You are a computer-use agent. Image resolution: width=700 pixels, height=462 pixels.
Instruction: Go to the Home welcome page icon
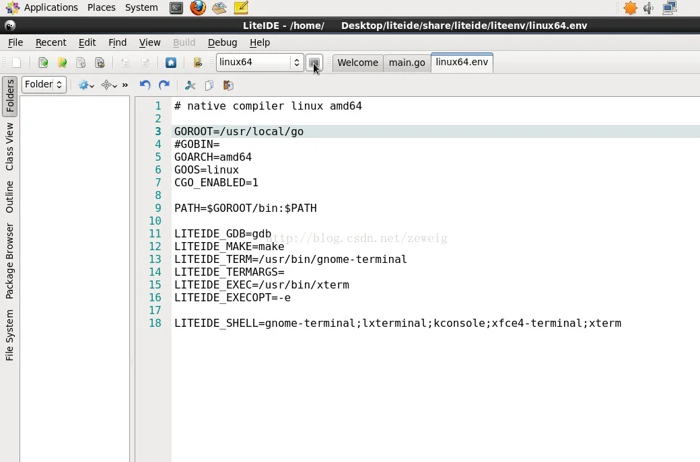[x=171, y=63]
